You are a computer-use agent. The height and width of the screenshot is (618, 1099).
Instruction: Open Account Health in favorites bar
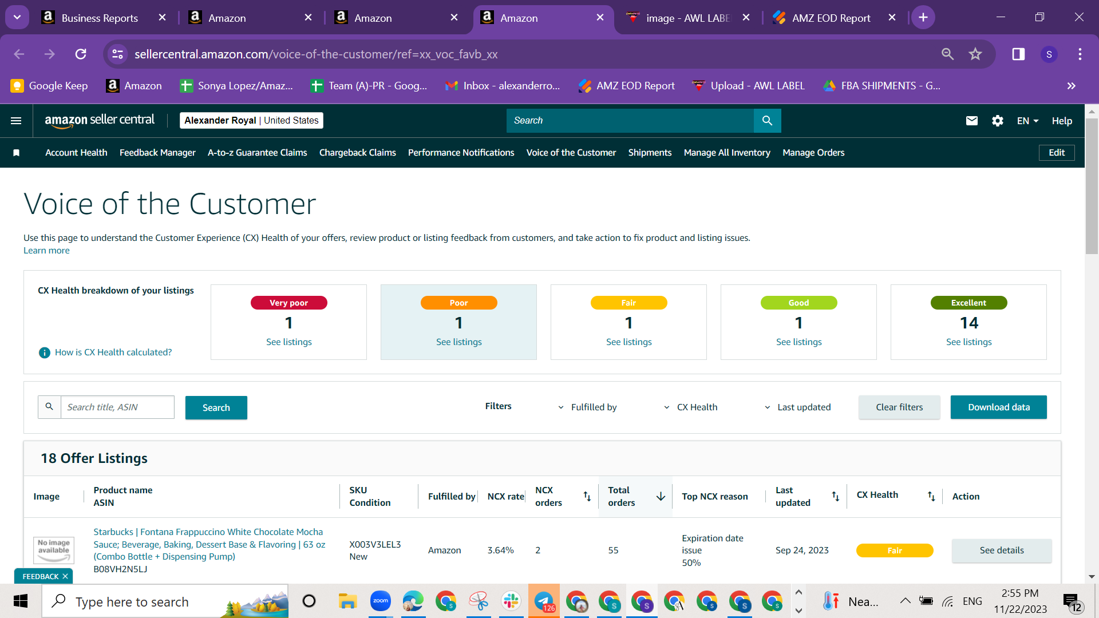(x=76, y=153)
